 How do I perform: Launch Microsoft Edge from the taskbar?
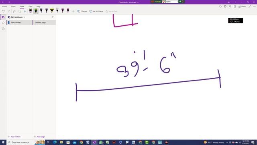[55, 142]
